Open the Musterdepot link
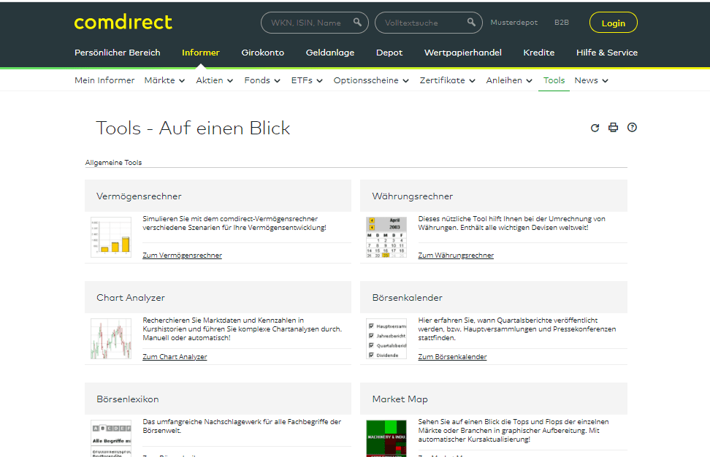Image resolution: width=710 pixels, height=457 pixels. 514,22
